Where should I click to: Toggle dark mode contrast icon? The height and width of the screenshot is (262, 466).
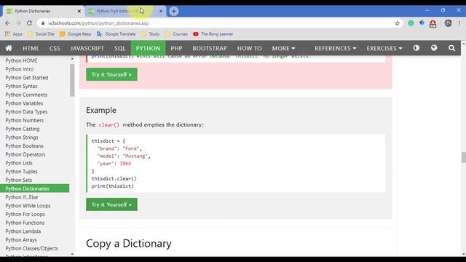click(416, 48)
